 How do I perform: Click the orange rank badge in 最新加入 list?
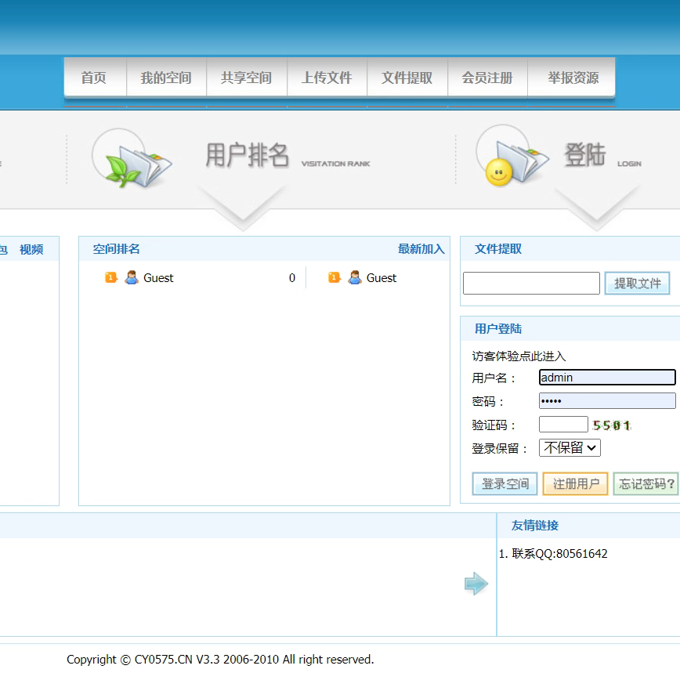click(x=335, y=277)
